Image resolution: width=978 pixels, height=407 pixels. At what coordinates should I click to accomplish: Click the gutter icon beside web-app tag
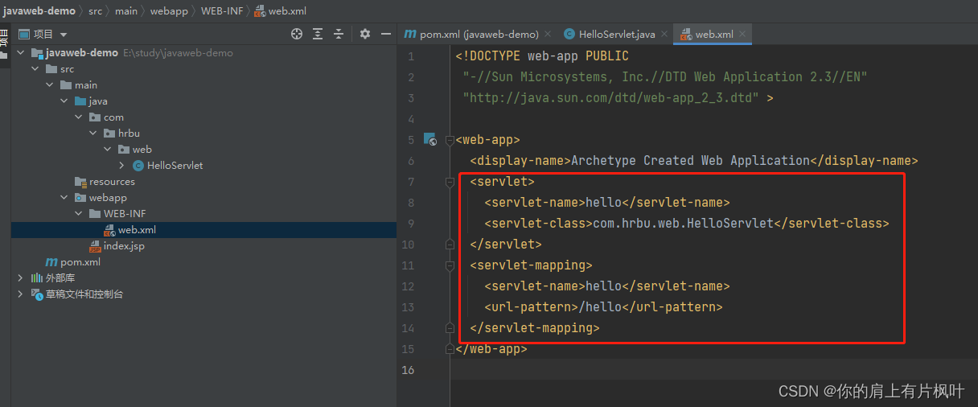429,139
